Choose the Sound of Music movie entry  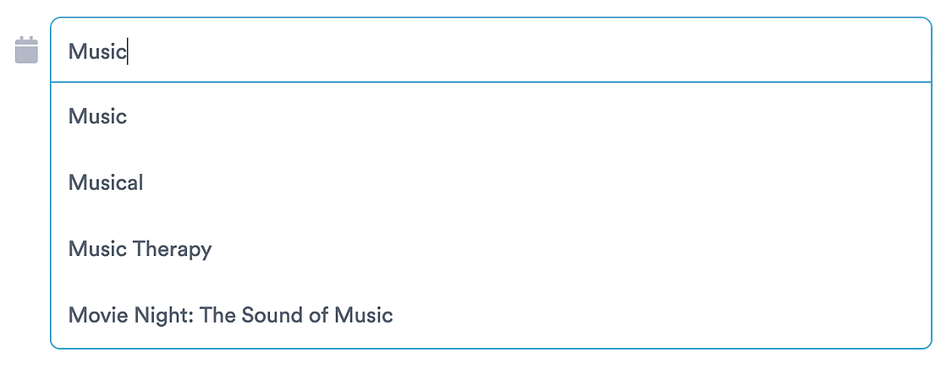[230, 316]
